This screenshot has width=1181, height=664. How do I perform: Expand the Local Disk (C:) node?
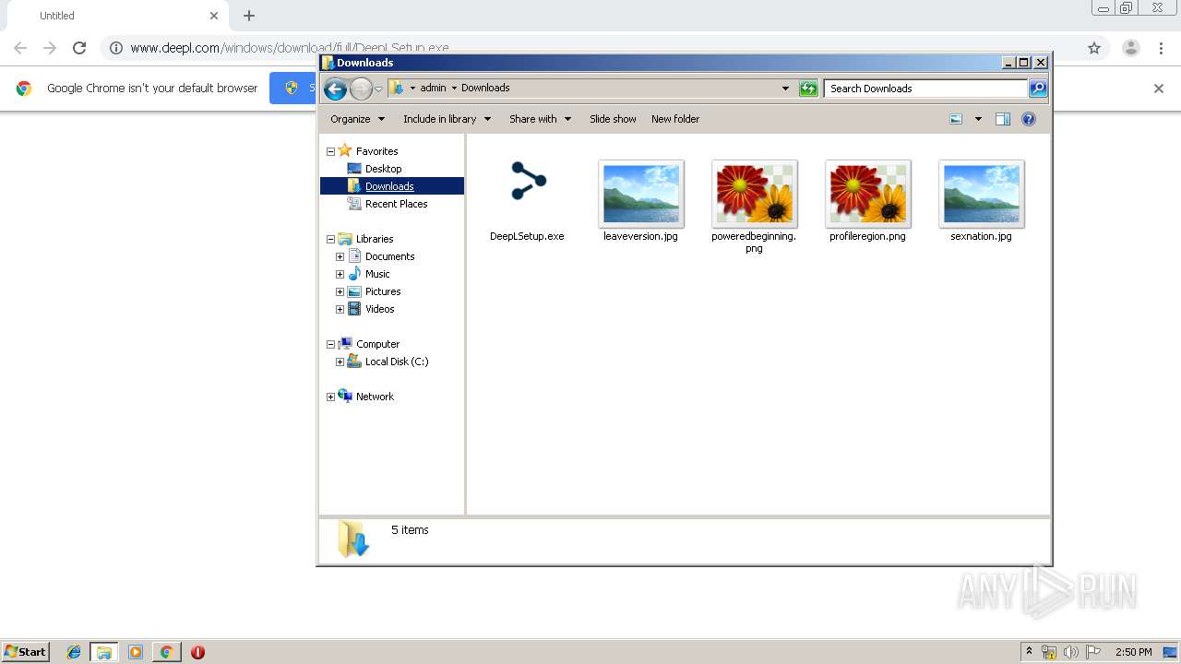coord(340,362)
